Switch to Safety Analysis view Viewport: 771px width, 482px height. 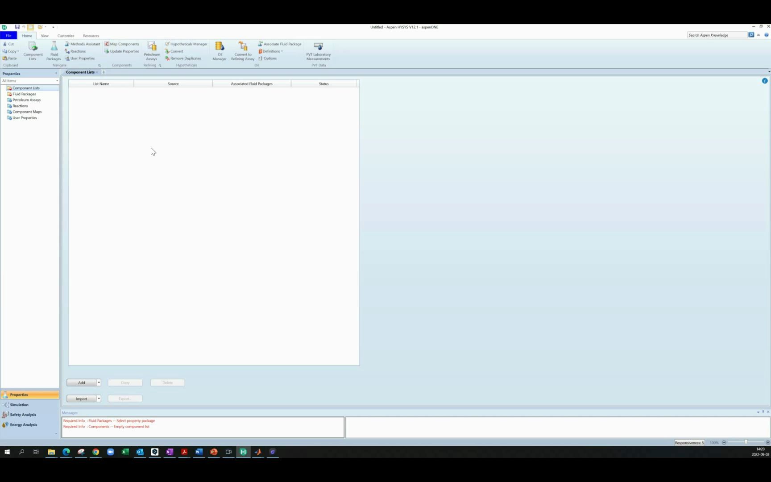coord(23,414)
